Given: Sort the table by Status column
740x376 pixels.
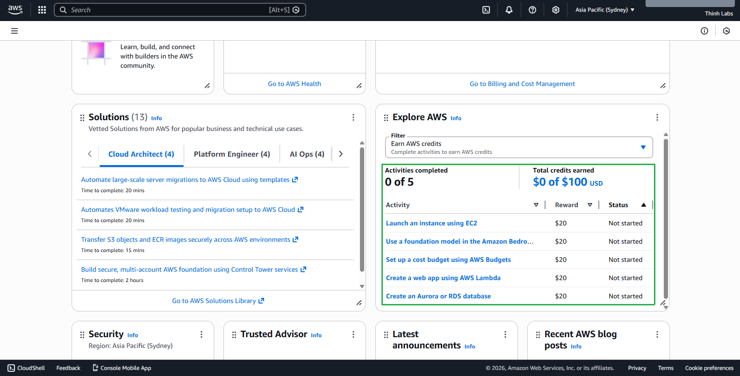Looking at the screenshot, I should point(644,205).
